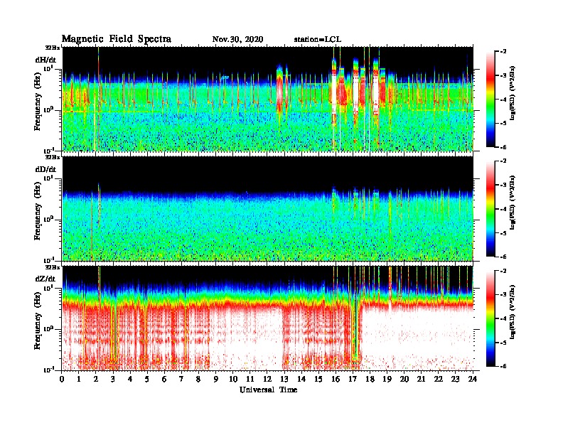Click the dZ/dt panel color scale bar
The width and height of the screenshot is (563, 435).
[490, 318]
